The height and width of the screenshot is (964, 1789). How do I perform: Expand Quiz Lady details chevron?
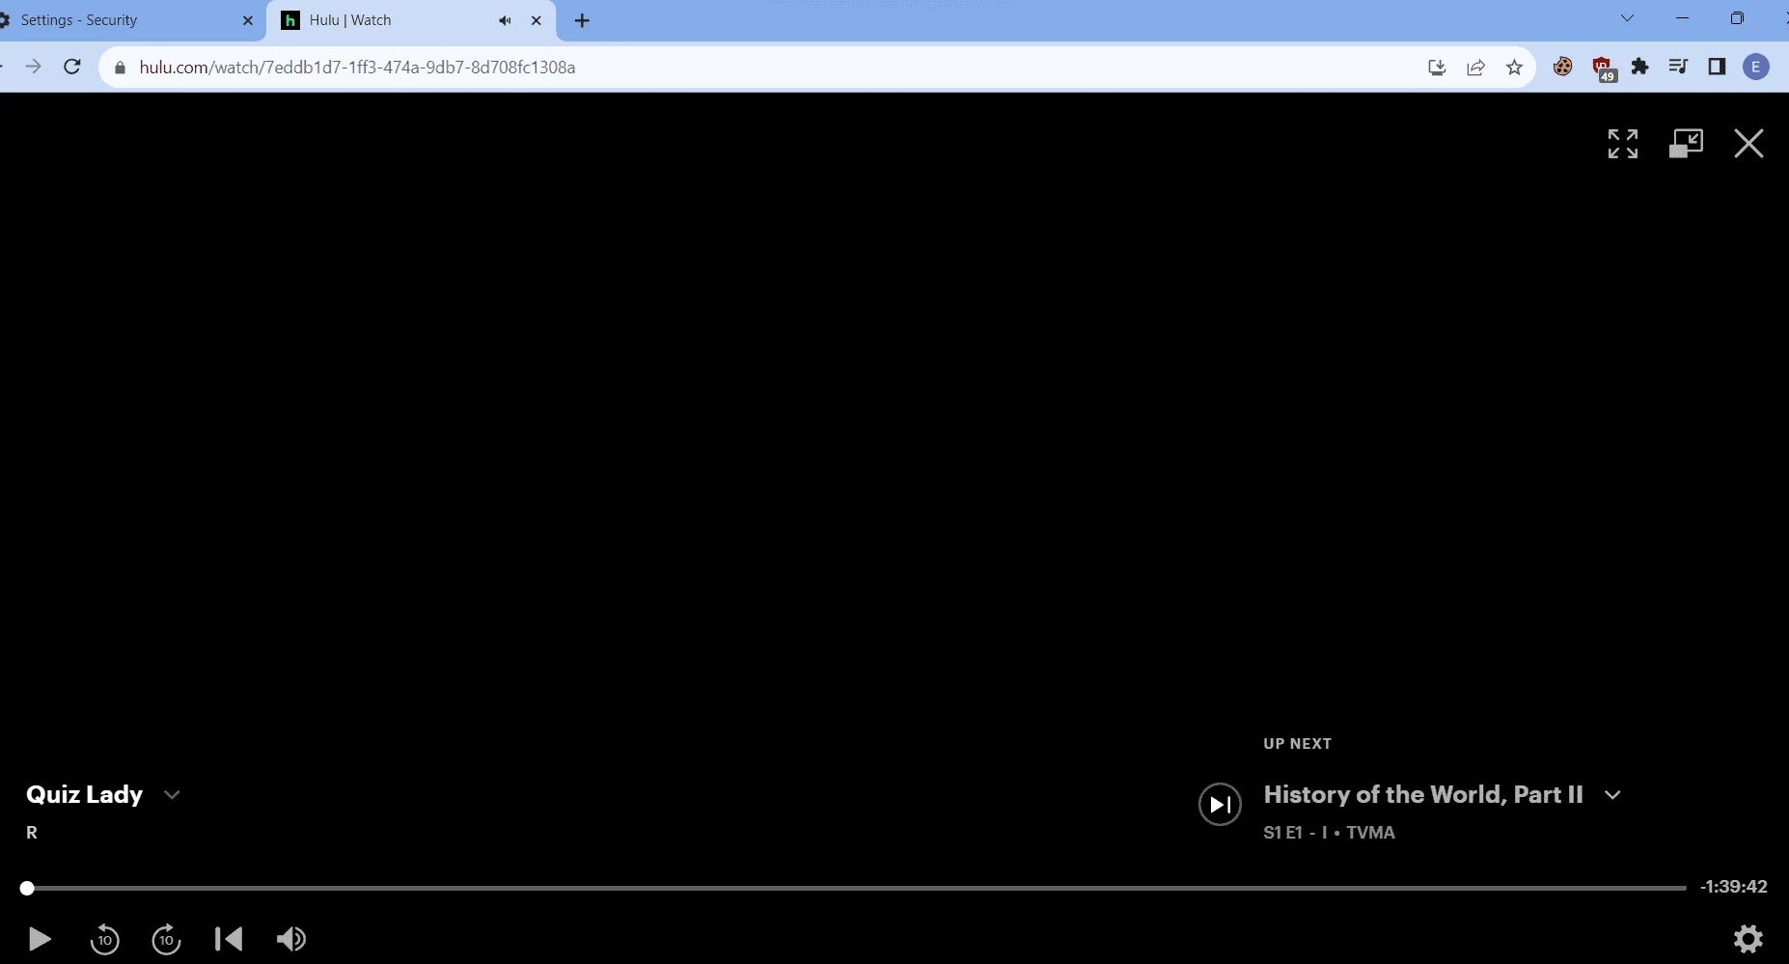(x=172, y=795)
